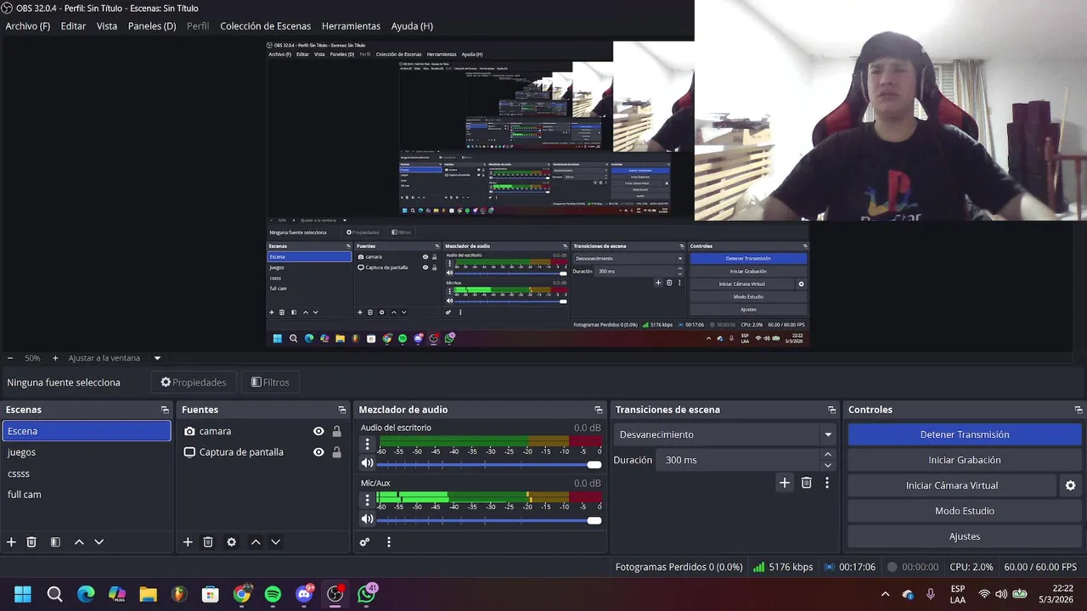Open the Vista menu
The height and width of the screenshot is (611, 1087).
click(x=107, y=26)
